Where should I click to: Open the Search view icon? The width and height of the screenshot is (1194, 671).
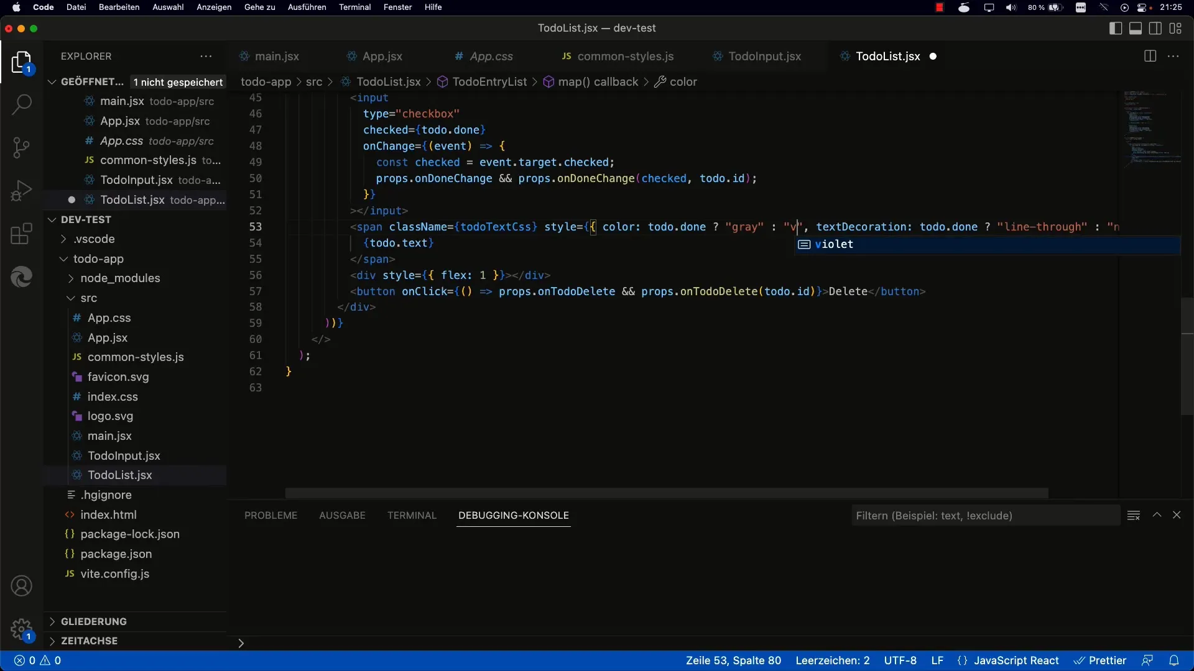point(22,104)
